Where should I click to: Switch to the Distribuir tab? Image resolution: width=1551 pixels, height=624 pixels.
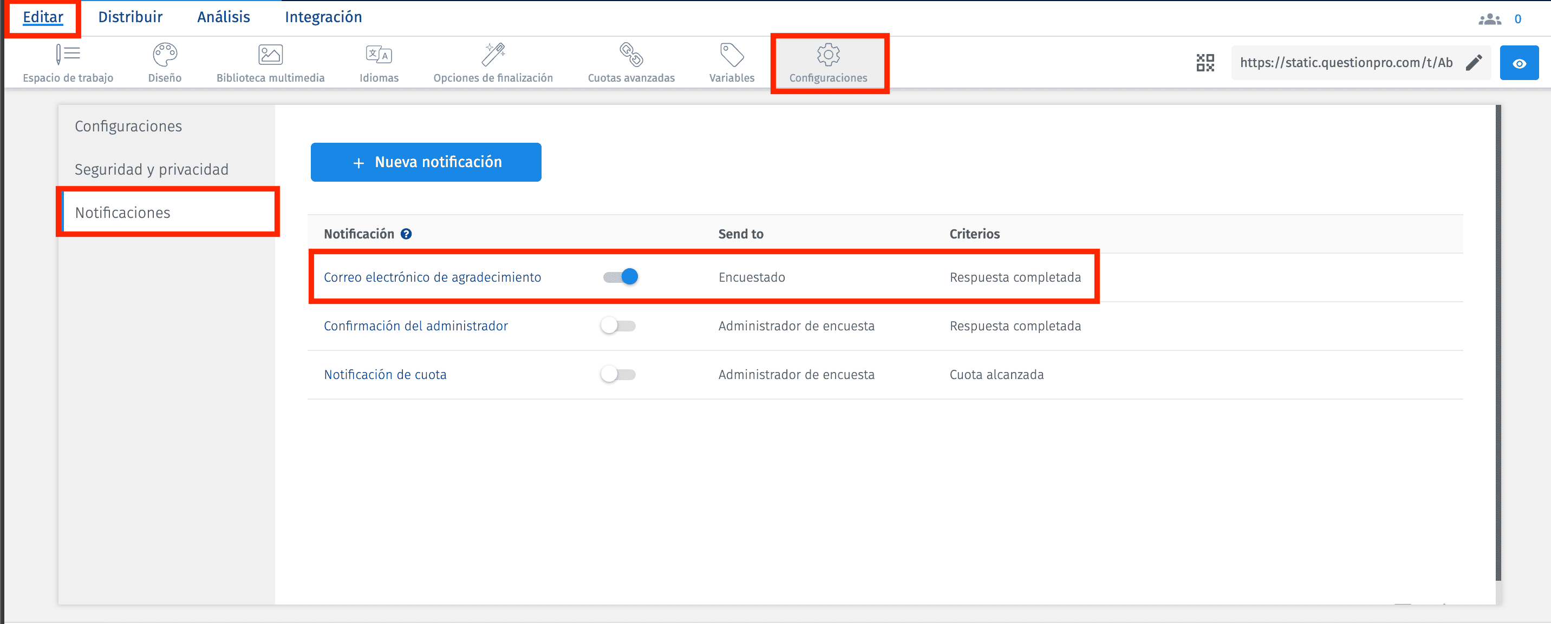[x=130, y=17]
